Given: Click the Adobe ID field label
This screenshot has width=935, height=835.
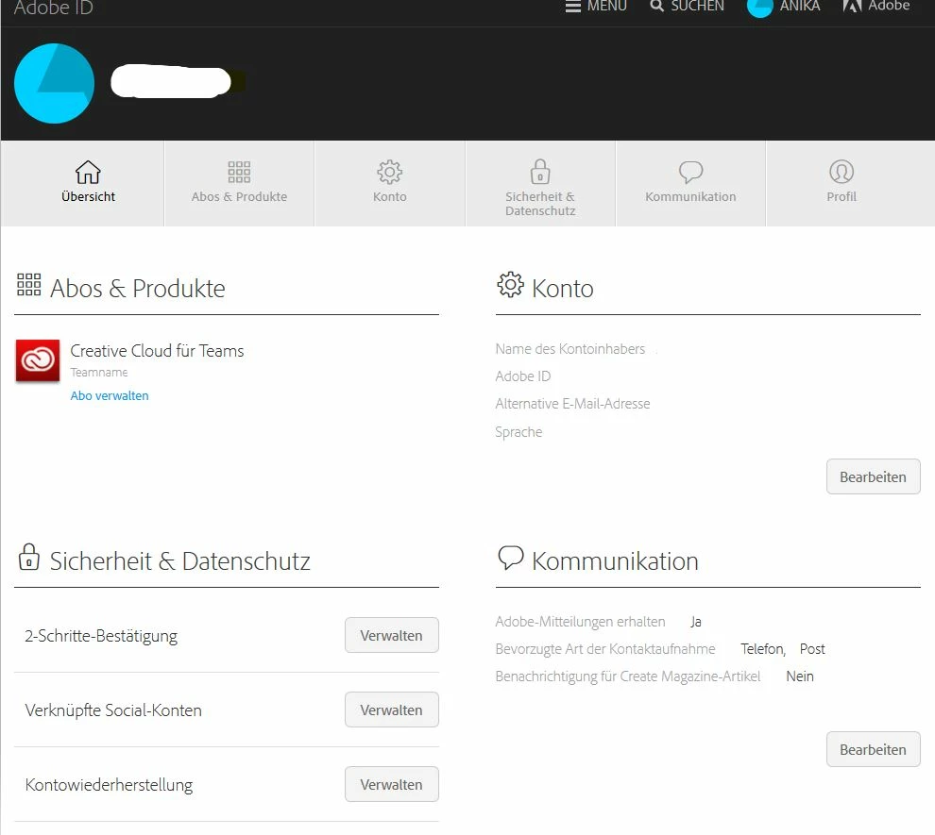Looking at the screenshot, I should pyautogui.click(x=523, y=376).
